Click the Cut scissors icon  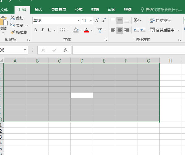pos(13,18)
